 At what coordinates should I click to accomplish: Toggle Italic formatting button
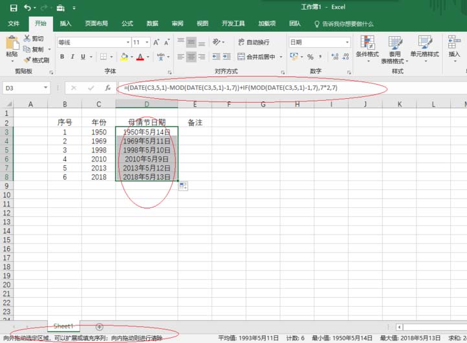pyautogui.click(x=72, y=57)
